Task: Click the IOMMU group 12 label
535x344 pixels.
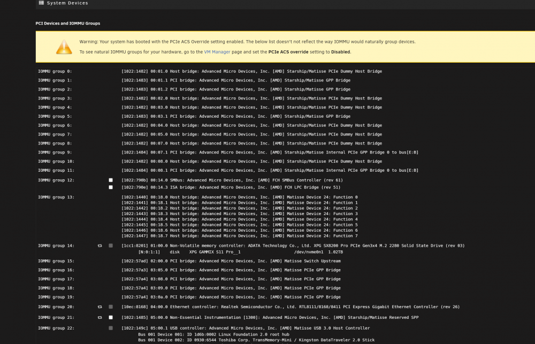Action: pyautogui.click(x=56, y=180)
